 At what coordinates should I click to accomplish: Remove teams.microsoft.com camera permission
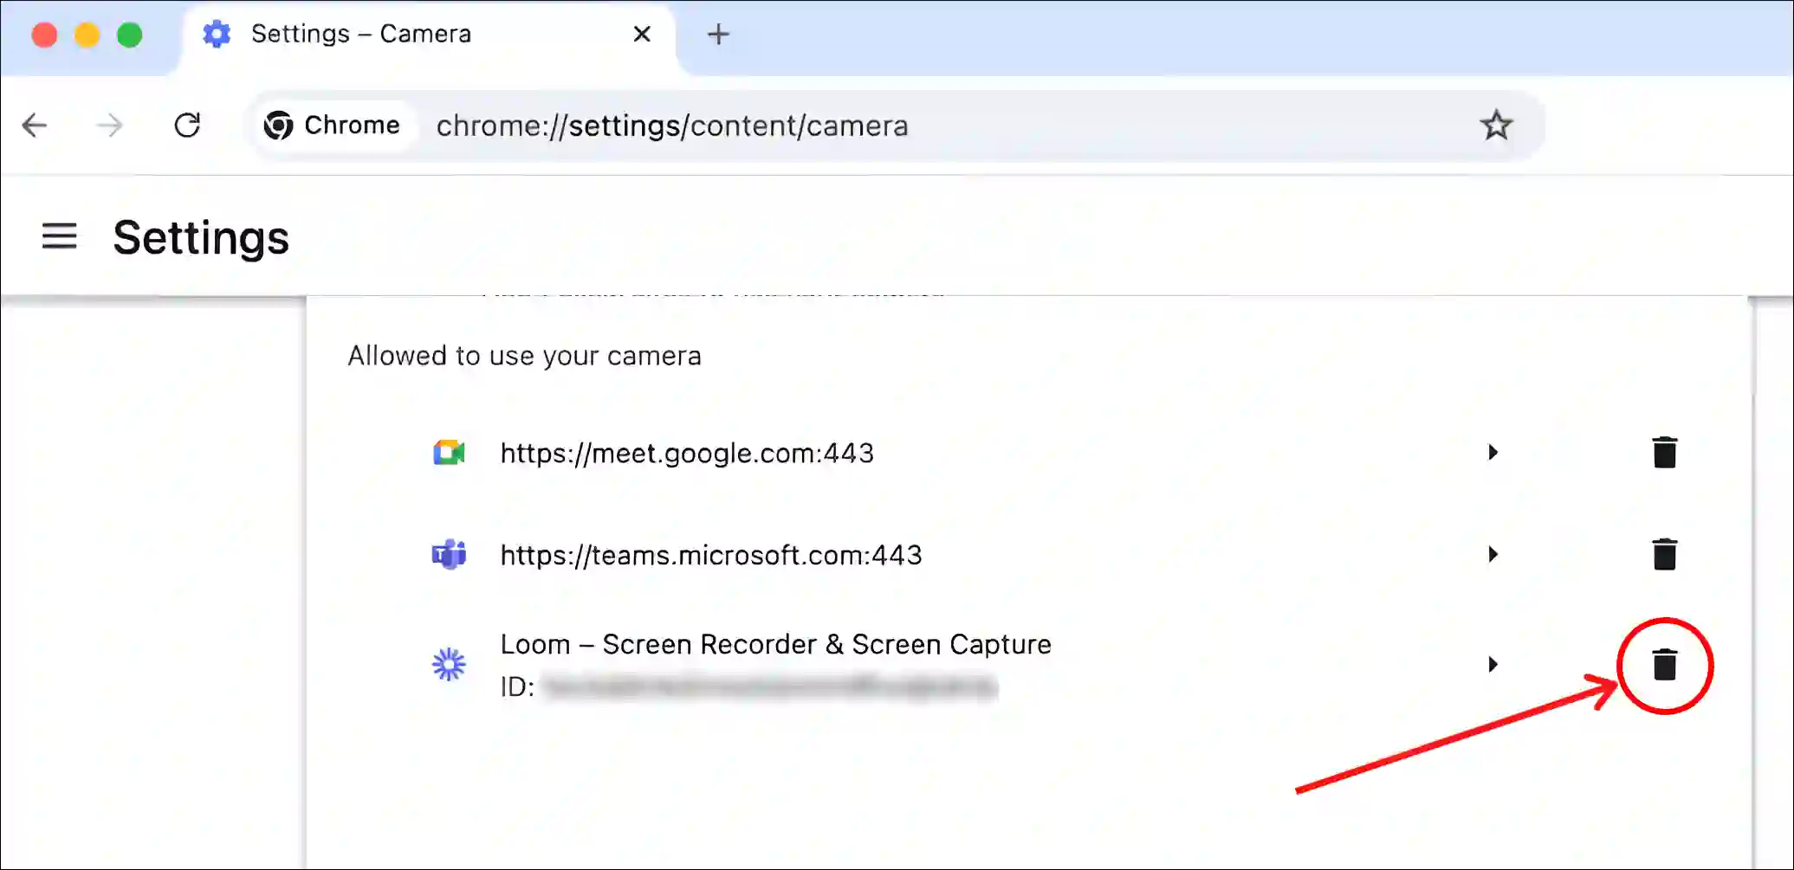point(1664,554)
